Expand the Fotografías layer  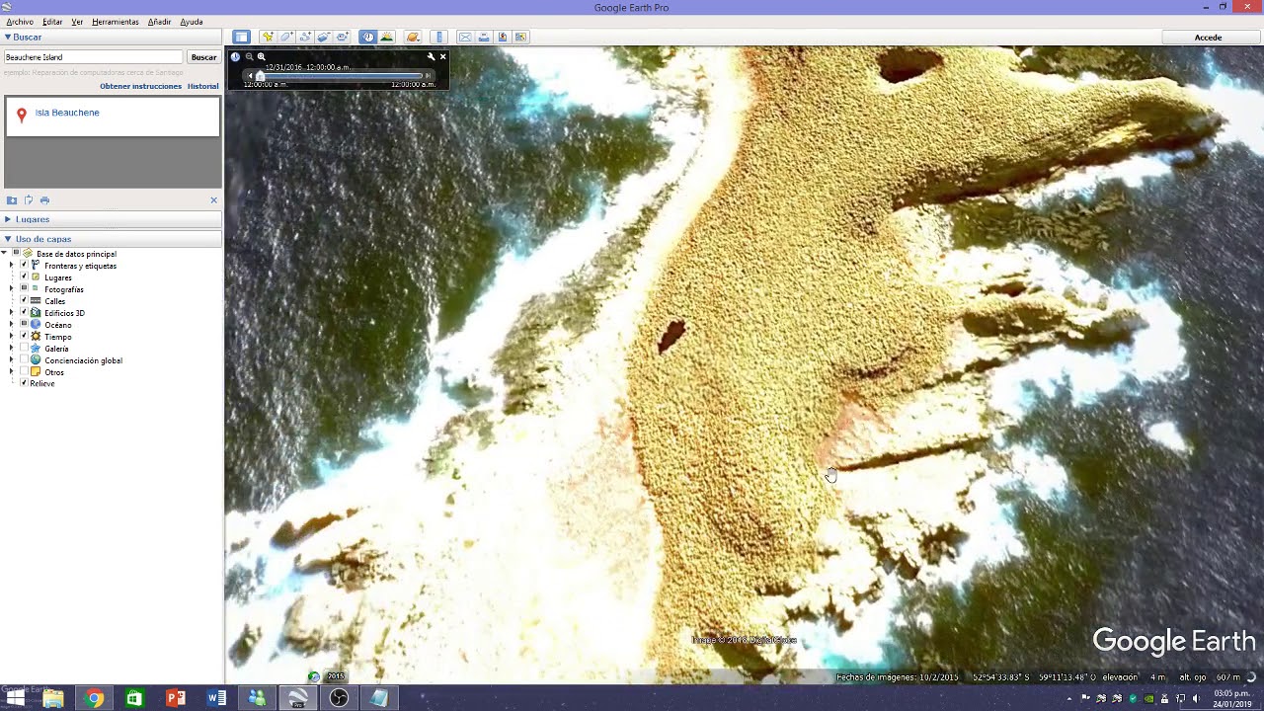tap(11, 289)
